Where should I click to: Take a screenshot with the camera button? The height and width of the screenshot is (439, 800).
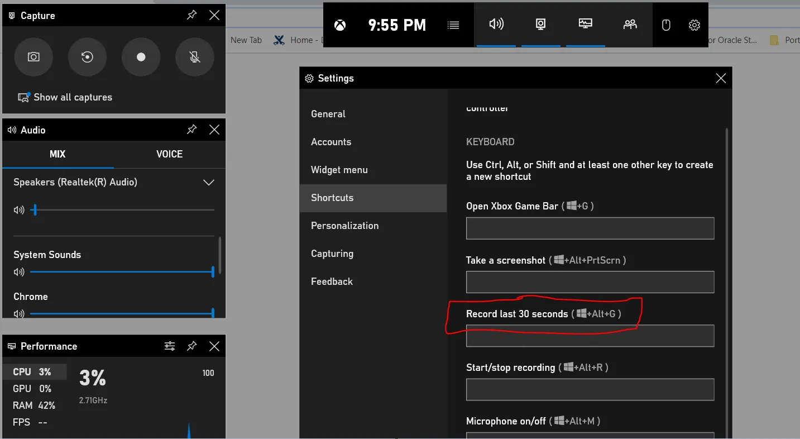[33, 57]
